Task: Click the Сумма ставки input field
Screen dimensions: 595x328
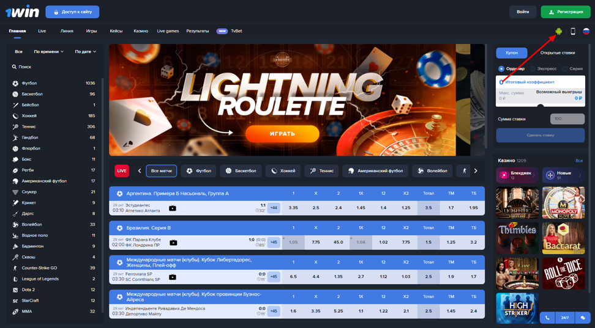Action: (x=567, y=119)
